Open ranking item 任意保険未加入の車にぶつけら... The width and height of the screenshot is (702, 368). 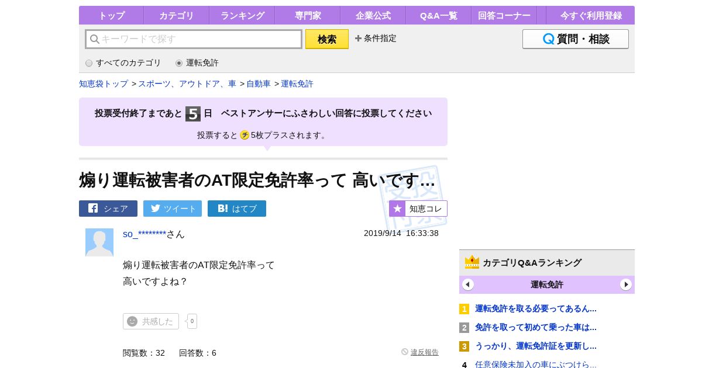[536, 364]
